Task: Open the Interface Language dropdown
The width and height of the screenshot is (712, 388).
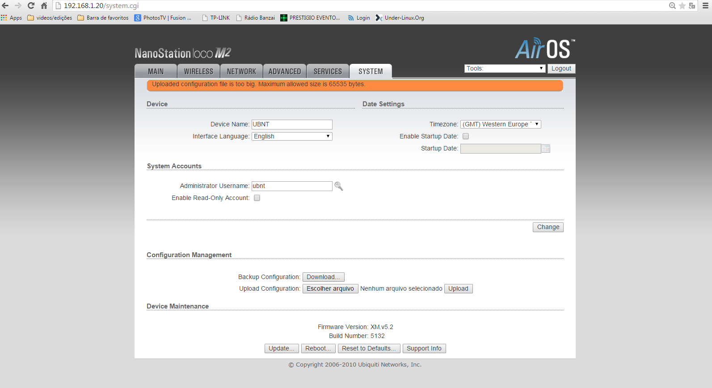Action: tap(292, 137)
